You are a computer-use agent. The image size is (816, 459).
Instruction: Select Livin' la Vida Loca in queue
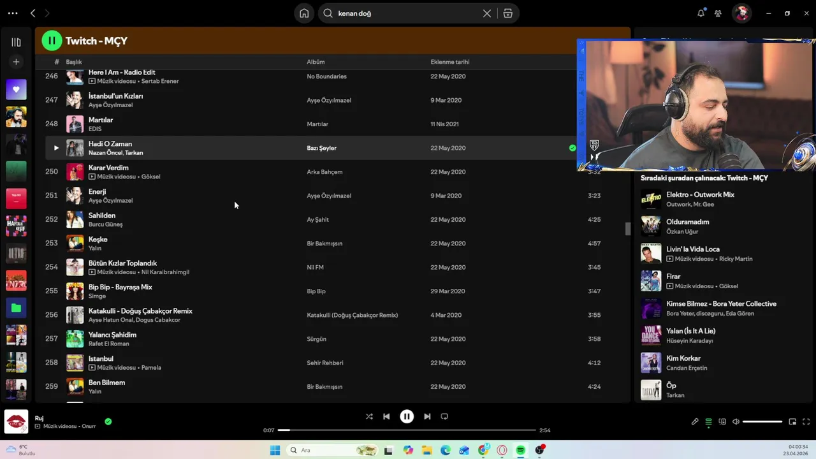(x=693, y=249)
